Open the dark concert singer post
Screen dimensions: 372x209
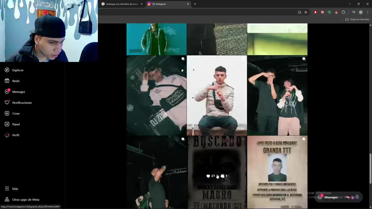click(x=156, y=172)
